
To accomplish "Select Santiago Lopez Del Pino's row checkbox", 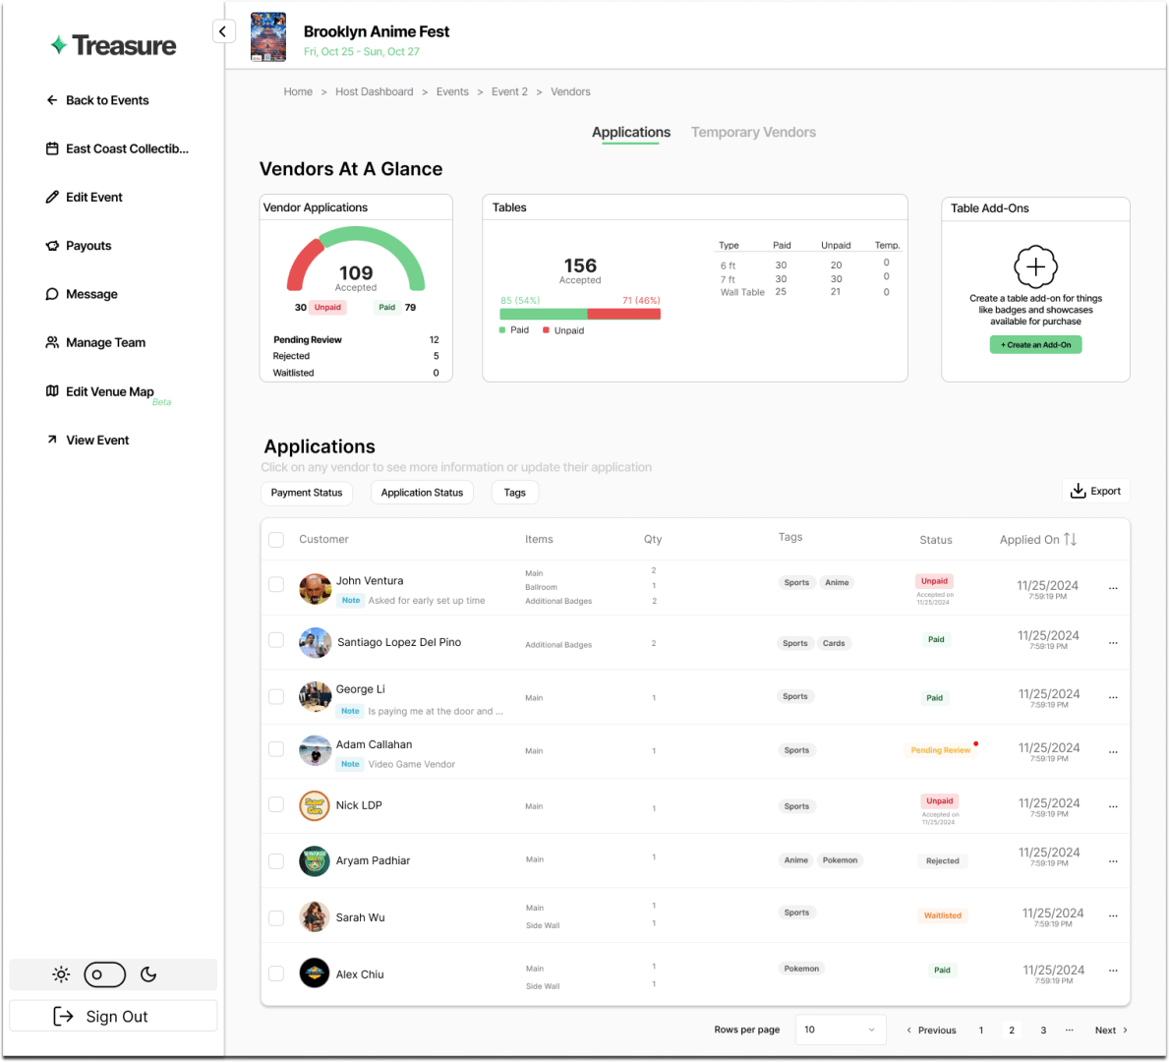I will [x=276, y=640].
